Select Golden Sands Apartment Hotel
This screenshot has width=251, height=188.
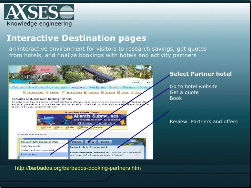click(x=43, y=150)
